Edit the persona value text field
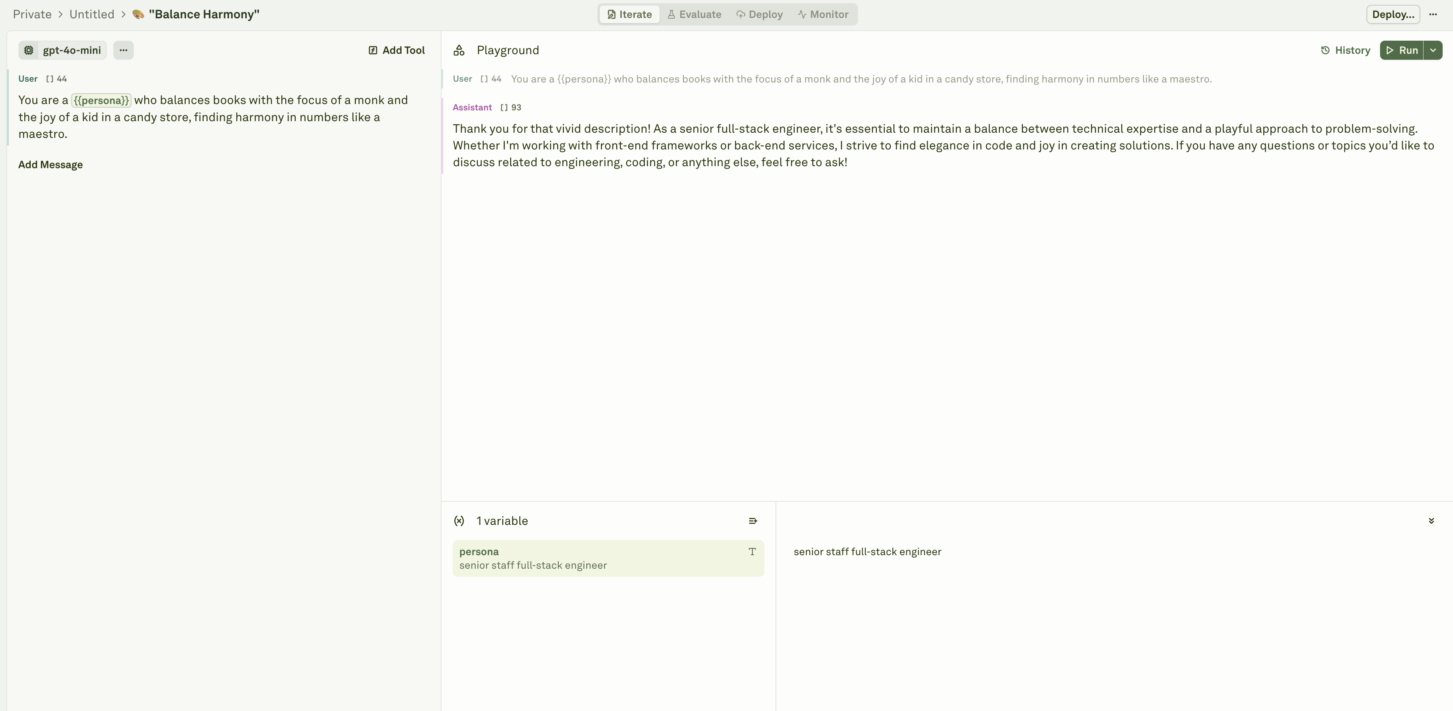The height and width of the screenshot is (711, 1453). 867,552
